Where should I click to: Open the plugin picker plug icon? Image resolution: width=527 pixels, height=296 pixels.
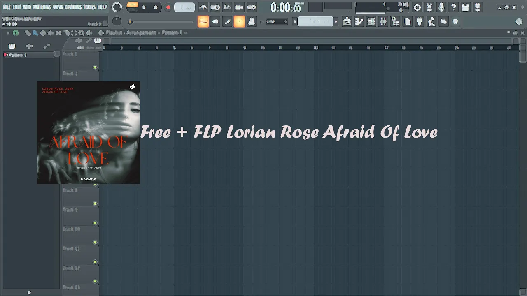419,21
